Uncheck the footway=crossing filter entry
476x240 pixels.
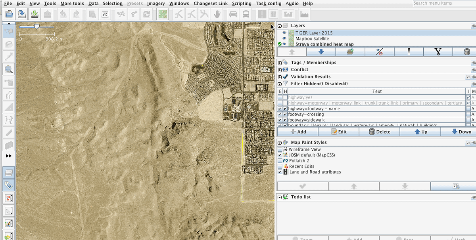pos(280,114)
